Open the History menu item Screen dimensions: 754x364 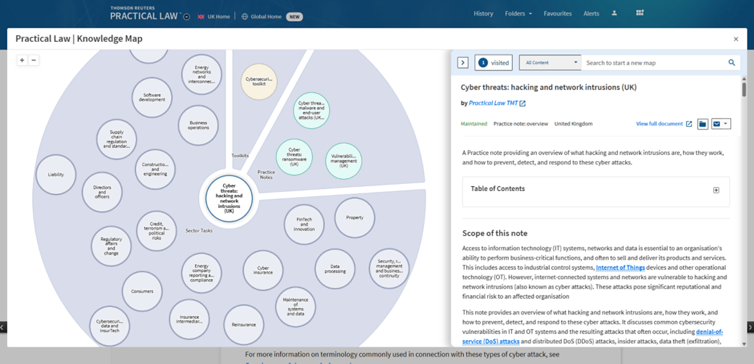(483, 14)
